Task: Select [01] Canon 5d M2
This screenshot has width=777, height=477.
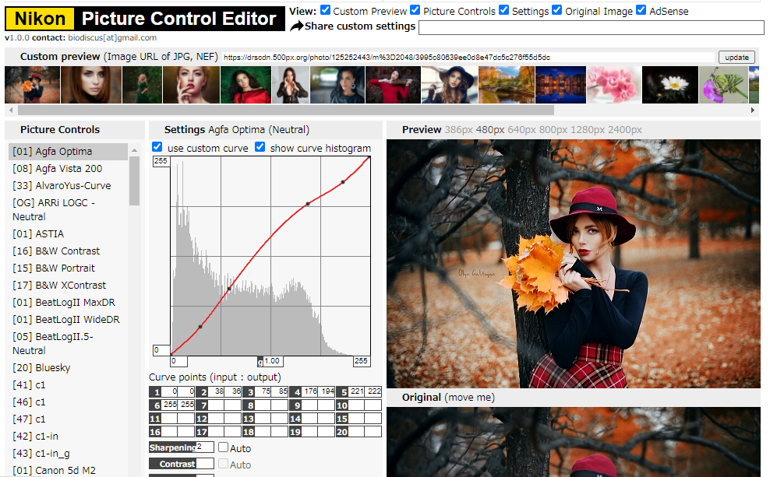Action: pyautogui.click(x=69, y=470)
